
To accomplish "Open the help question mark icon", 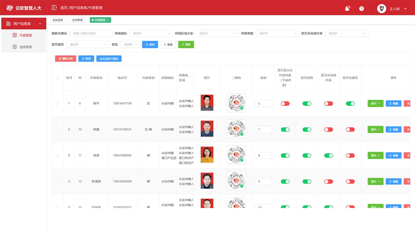I will [362, 9].
